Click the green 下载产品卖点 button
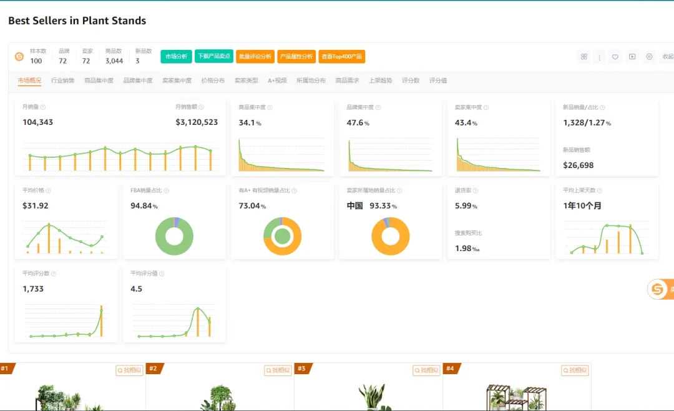 tap(213, 56)
